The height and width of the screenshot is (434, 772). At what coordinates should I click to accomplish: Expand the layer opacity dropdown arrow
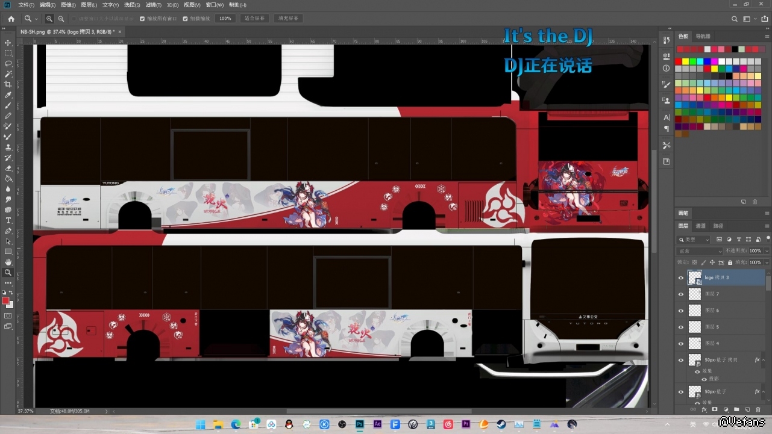tap(767, 251)
